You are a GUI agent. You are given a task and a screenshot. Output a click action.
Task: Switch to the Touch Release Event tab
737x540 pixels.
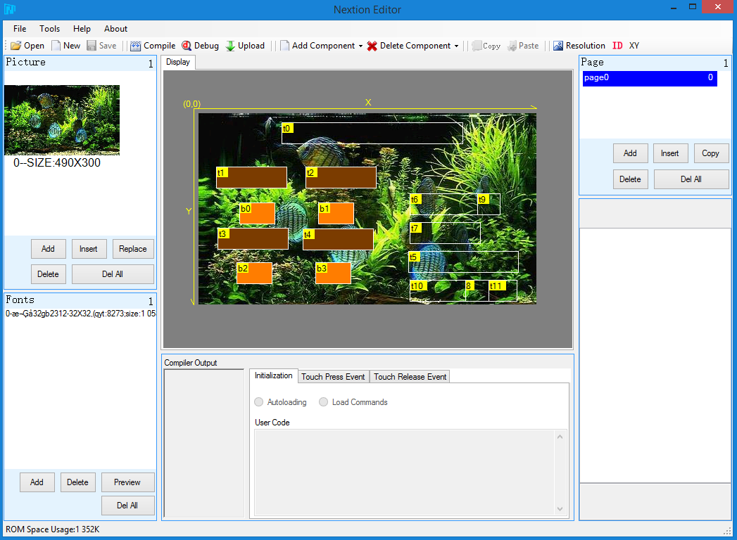point(410,377)
